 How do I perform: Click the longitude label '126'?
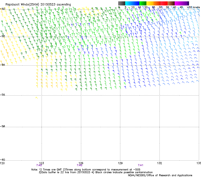click(x=81, y=163)
